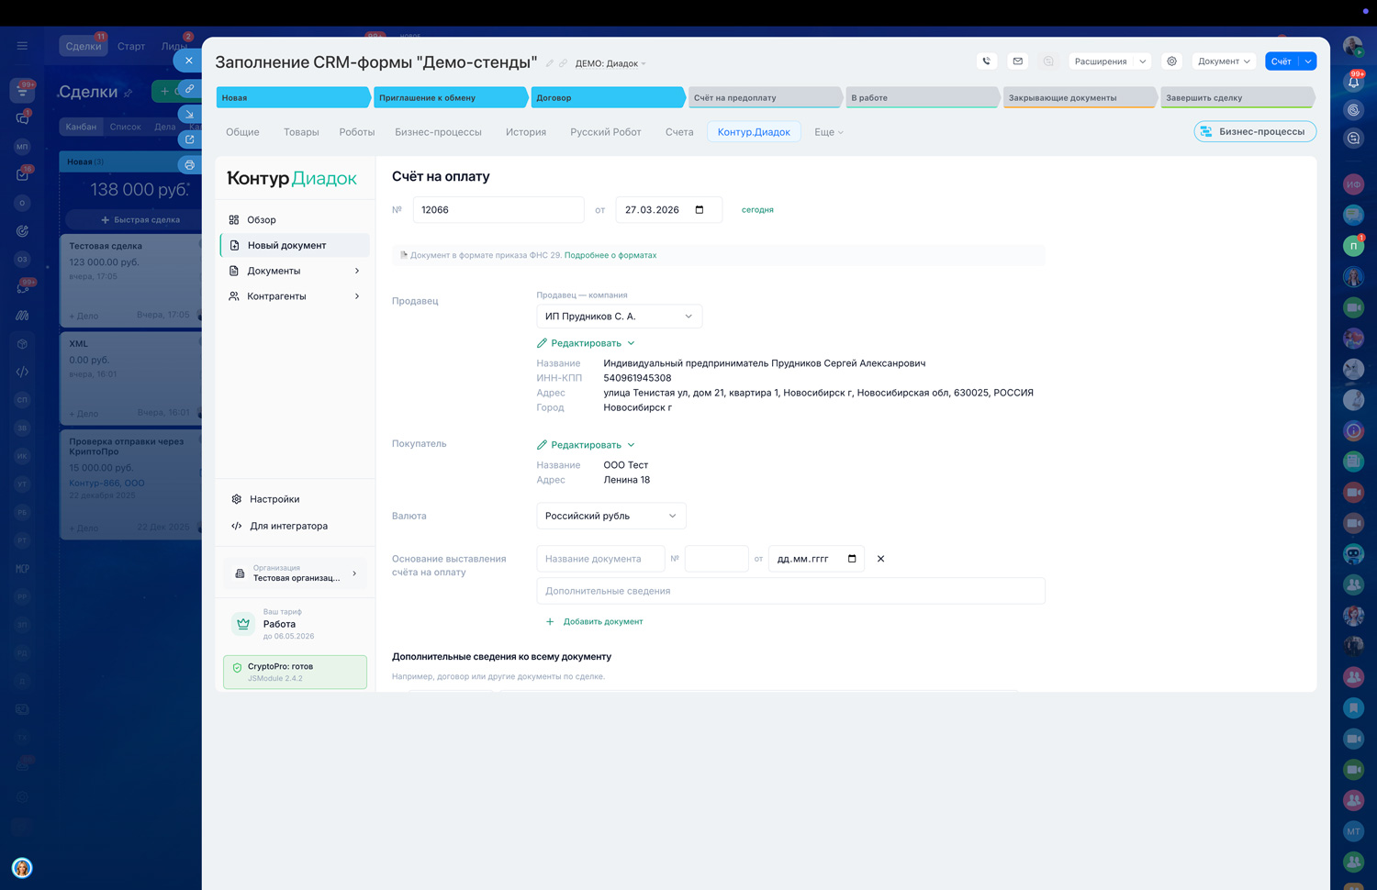Image resolution: width=1377 pixels, height=890 pixels.
Task: Open the hamburger menu in left sidebar
Action: [22, 45]
